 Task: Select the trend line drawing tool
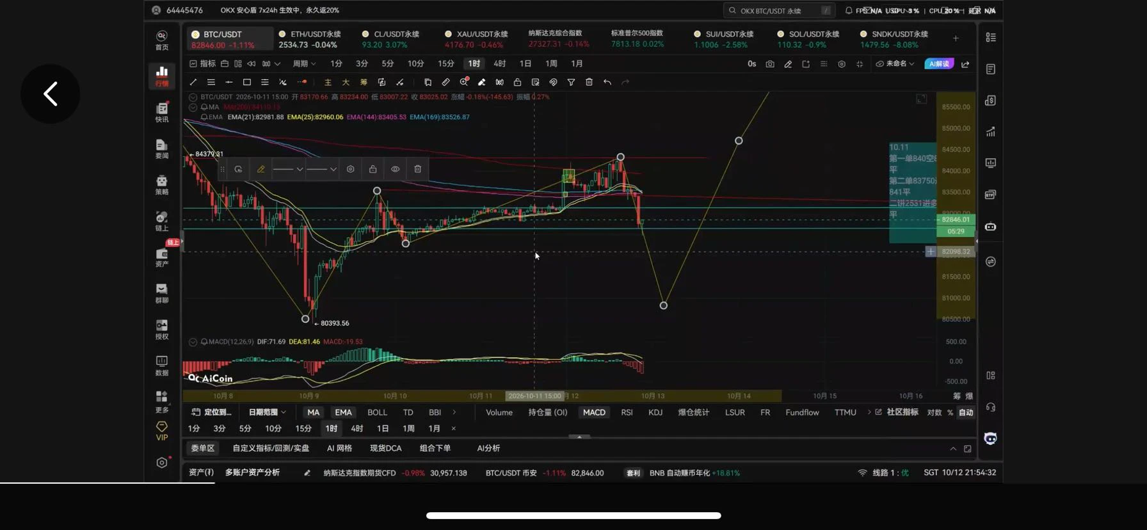tap(193, 82)
